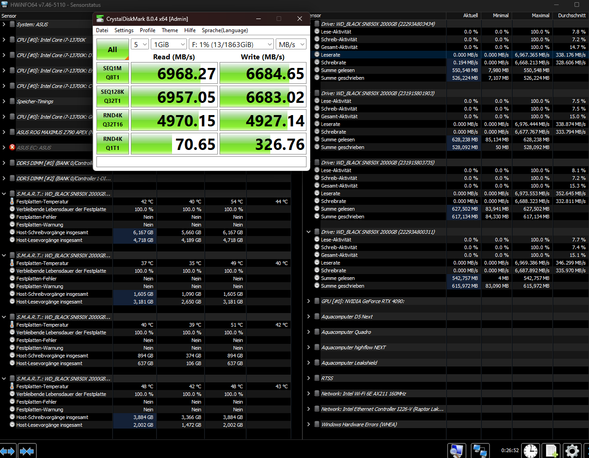Viewport: 589px width, 458px height.
Task: Click the RND4K Q32T16 read result 4970.15
Action: pos(174,120)
